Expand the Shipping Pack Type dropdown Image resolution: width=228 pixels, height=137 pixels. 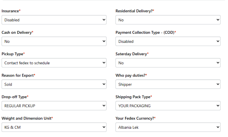pos(168,106)
